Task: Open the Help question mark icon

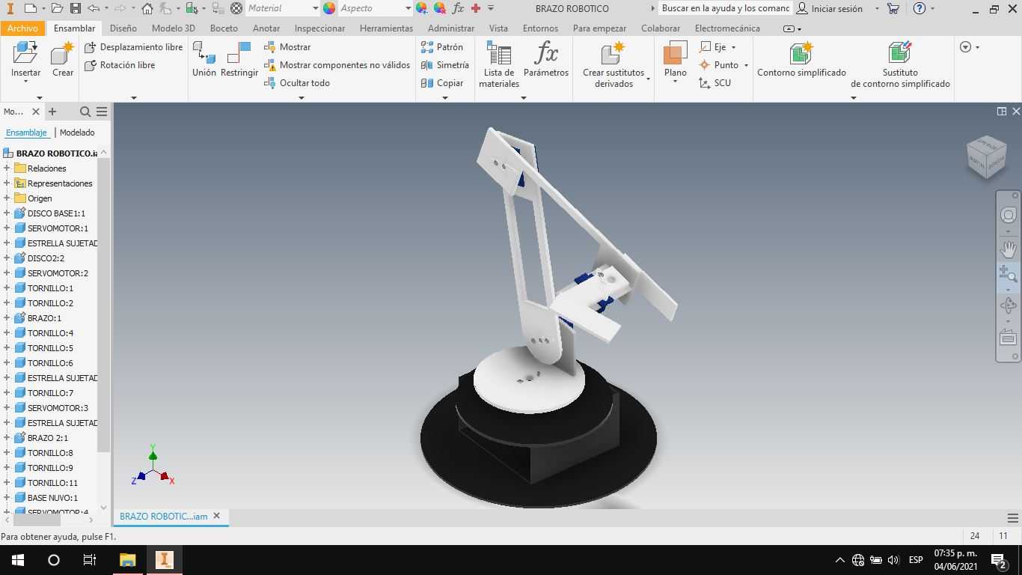Action: point(920,8)
